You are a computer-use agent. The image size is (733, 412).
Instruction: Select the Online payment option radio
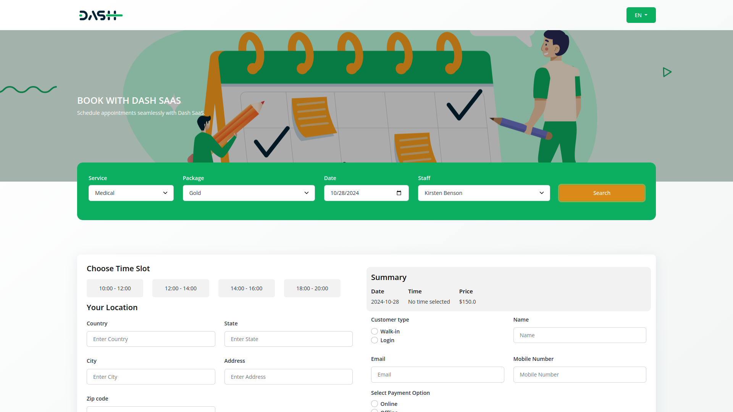point(375,404)
